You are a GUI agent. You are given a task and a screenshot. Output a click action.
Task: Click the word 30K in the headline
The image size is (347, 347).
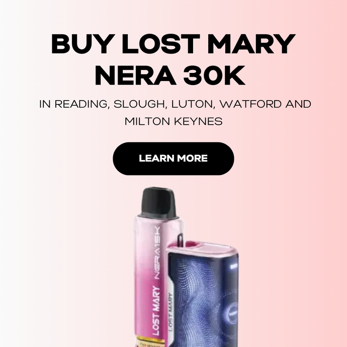[x=214, y=75]
